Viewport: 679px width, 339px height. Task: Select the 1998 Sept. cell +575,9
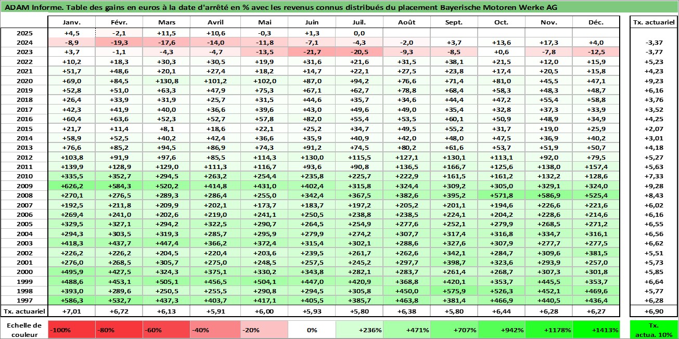(x=454, y=291)
